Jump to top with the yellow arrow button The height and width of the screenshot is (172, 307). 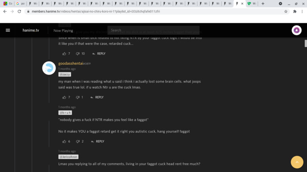297,162
